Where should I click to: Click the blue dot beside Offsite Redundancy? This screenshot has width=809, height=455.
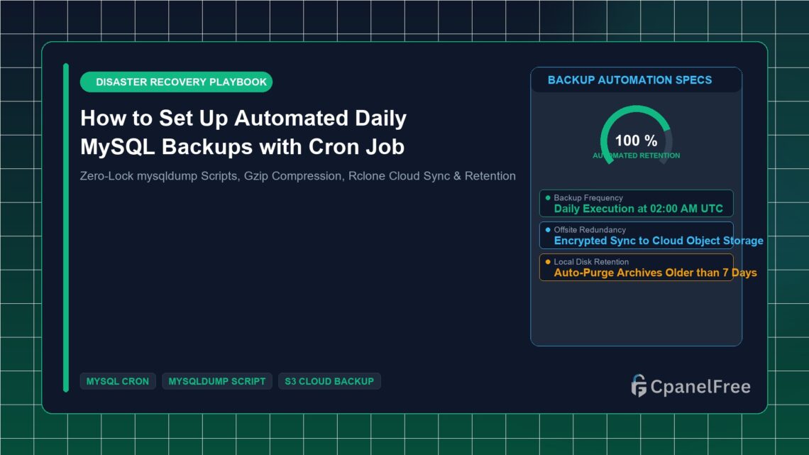548,229
